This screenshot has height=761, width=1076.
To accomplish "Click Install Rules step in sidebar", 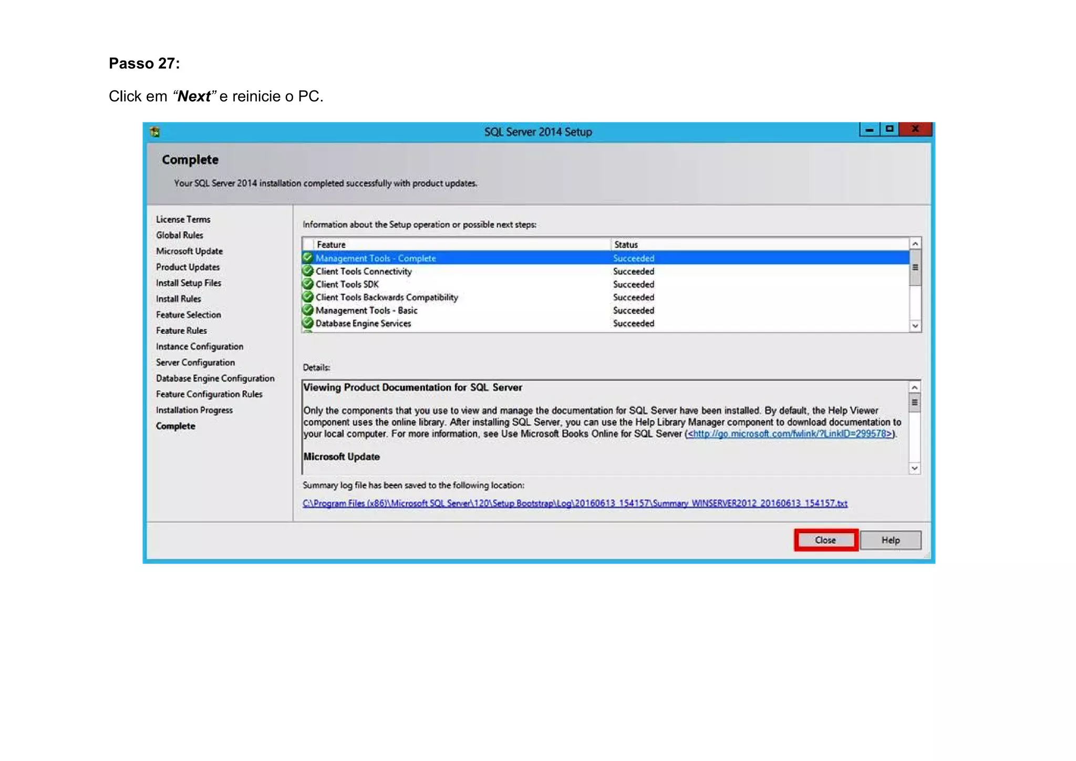I will coord(178,299).
